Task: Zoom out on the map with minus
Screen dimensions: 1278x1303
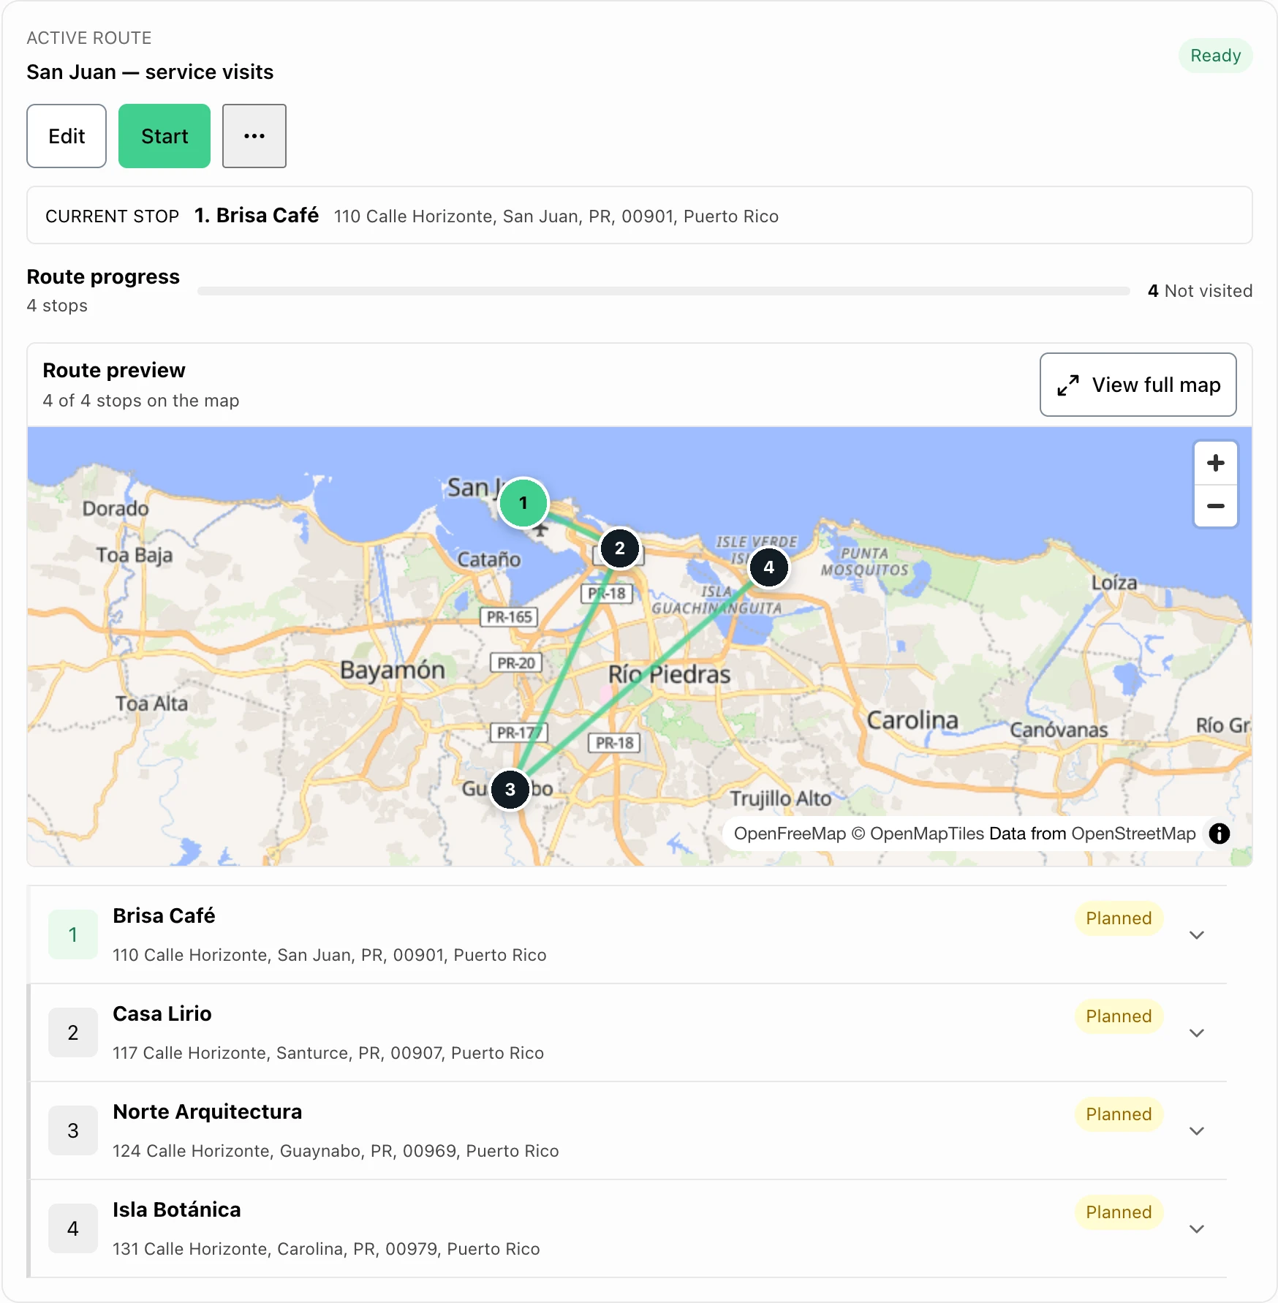Action: tap(1215, 506)
